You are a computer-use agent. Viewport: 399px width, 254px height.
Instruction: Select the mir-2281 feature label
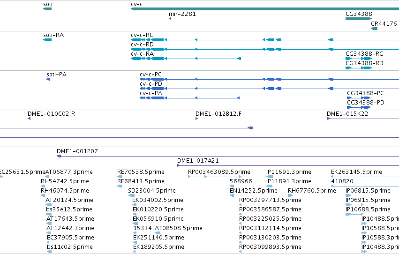(x=182, y=14)
